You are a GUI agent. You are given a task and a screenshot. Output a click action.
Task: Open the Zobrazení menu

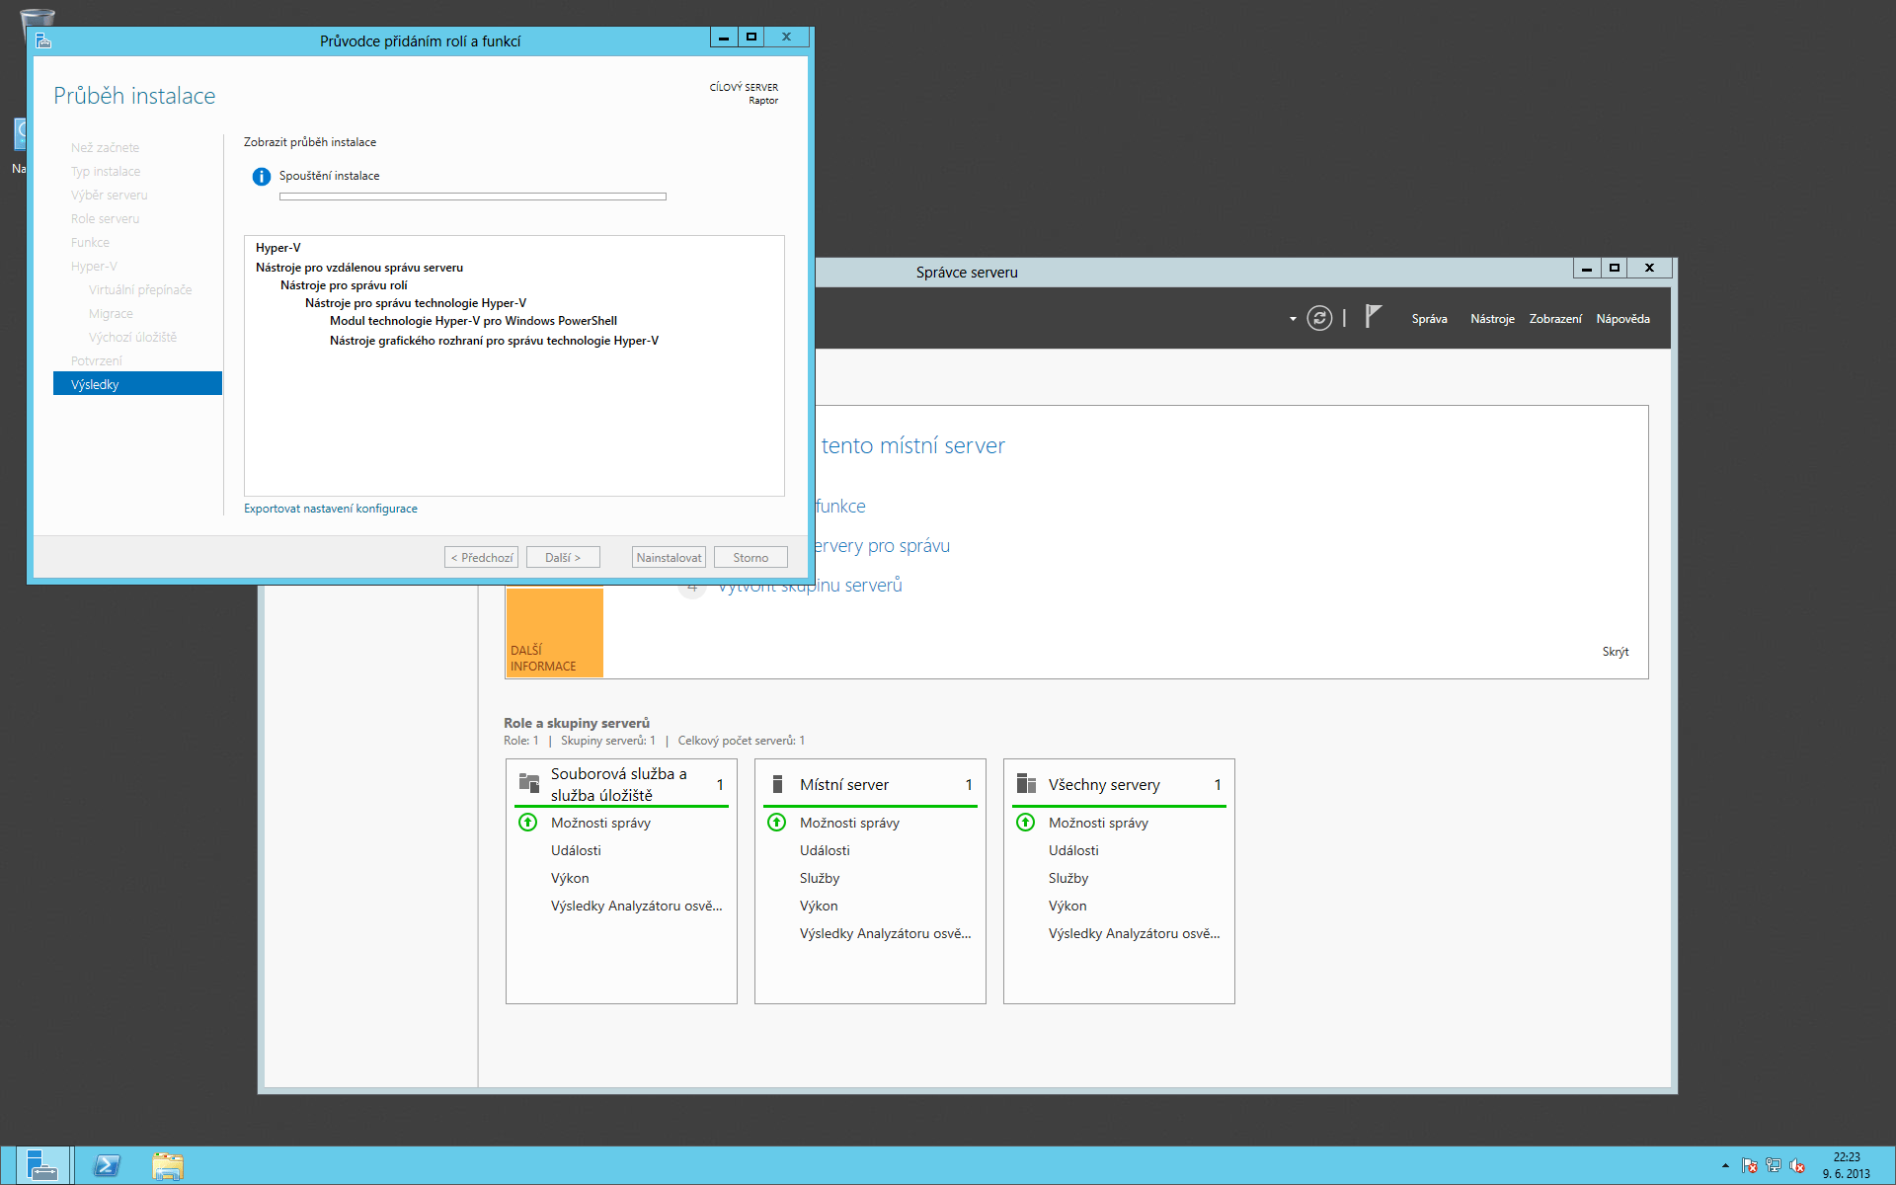(x=1554, y=319)
